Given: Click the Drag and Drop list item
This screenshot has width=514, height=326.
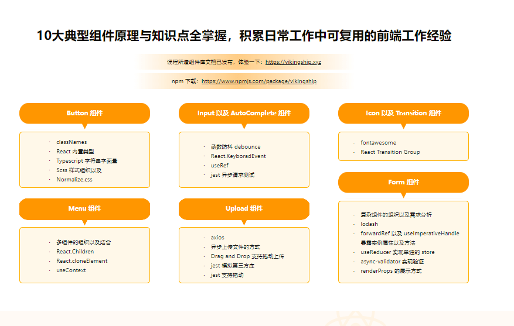Looking at the screenshot, I should 247,256.
